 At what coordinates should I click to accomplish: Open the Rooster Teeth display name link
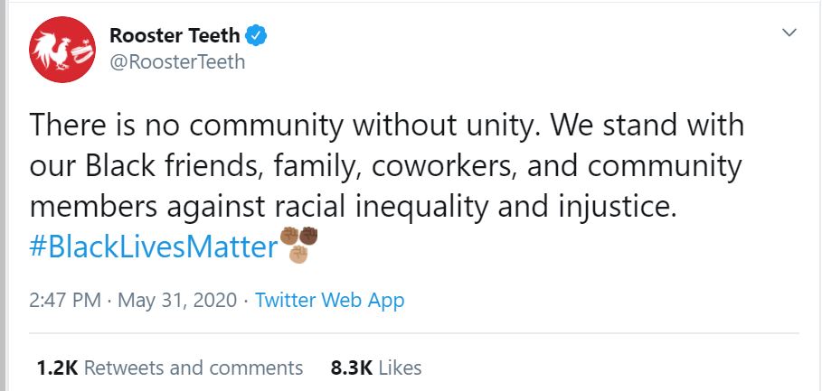point(175,36)
